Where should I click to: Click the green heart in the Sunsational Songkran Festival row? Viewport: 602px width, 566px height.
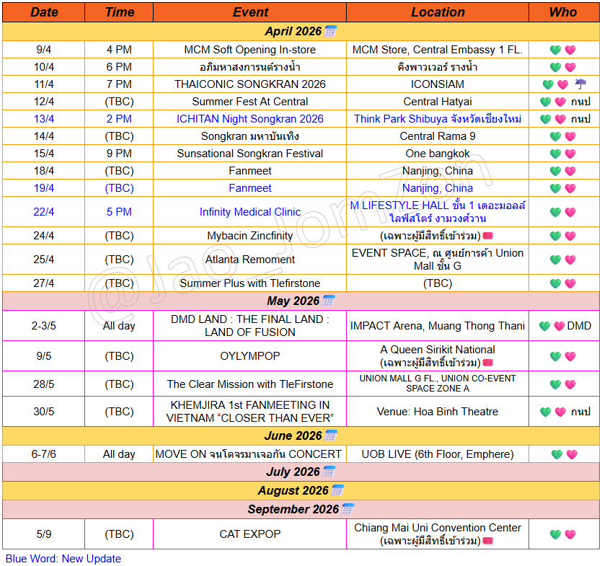tap(556, 154)
